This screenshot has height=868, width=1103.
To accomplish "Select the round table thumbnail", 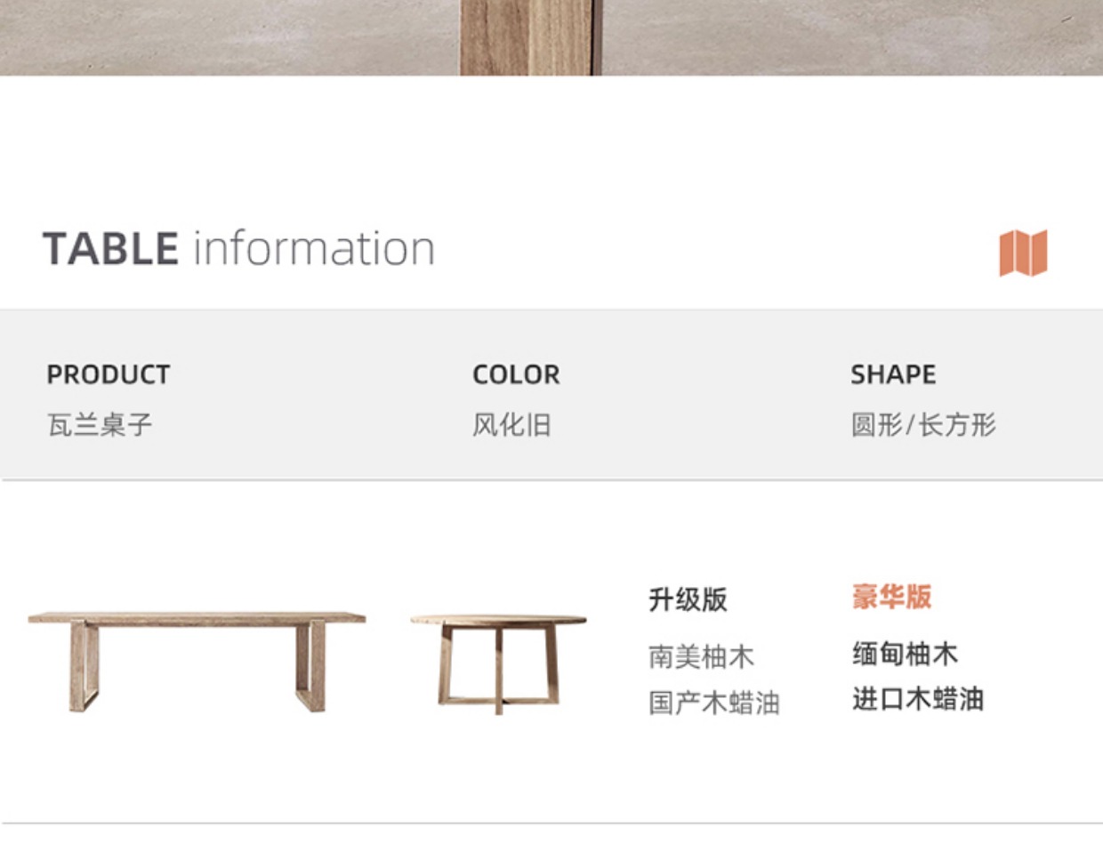I will pos(498,660).
